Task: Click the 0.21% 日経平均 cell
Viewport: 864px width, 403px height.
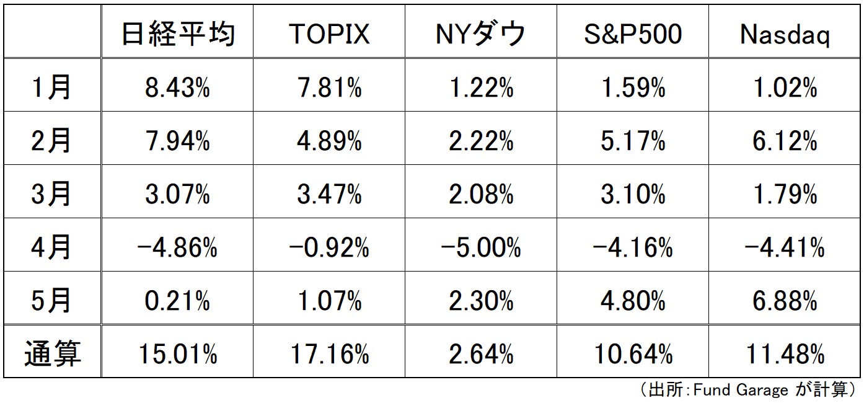Action: tap(177, 302)
